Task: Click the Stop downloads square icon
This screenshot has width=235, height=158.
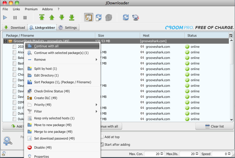Action: pos(25,18)
